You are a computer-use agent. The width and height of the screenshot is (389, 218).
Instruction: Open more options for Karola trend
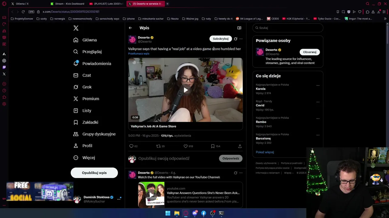pos(318,86)
